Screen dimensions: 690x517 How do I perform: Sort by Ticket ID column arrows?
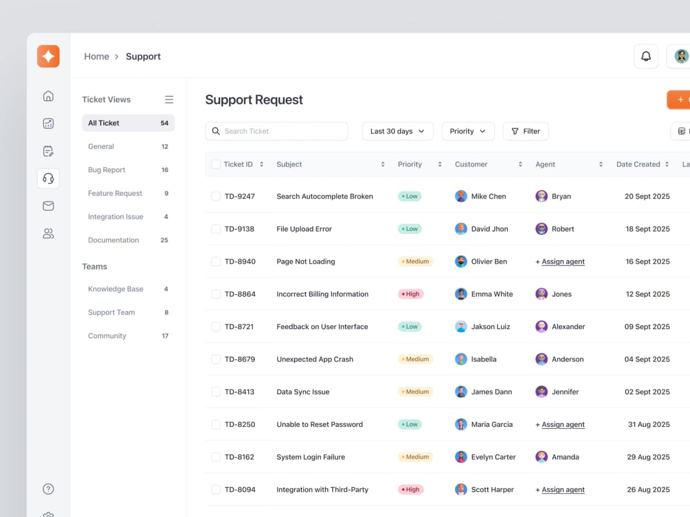tap(262, 164)
